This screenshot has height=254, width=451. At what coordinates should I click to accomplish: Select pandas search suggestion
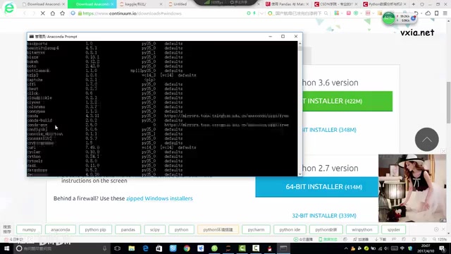click(128, 229)
